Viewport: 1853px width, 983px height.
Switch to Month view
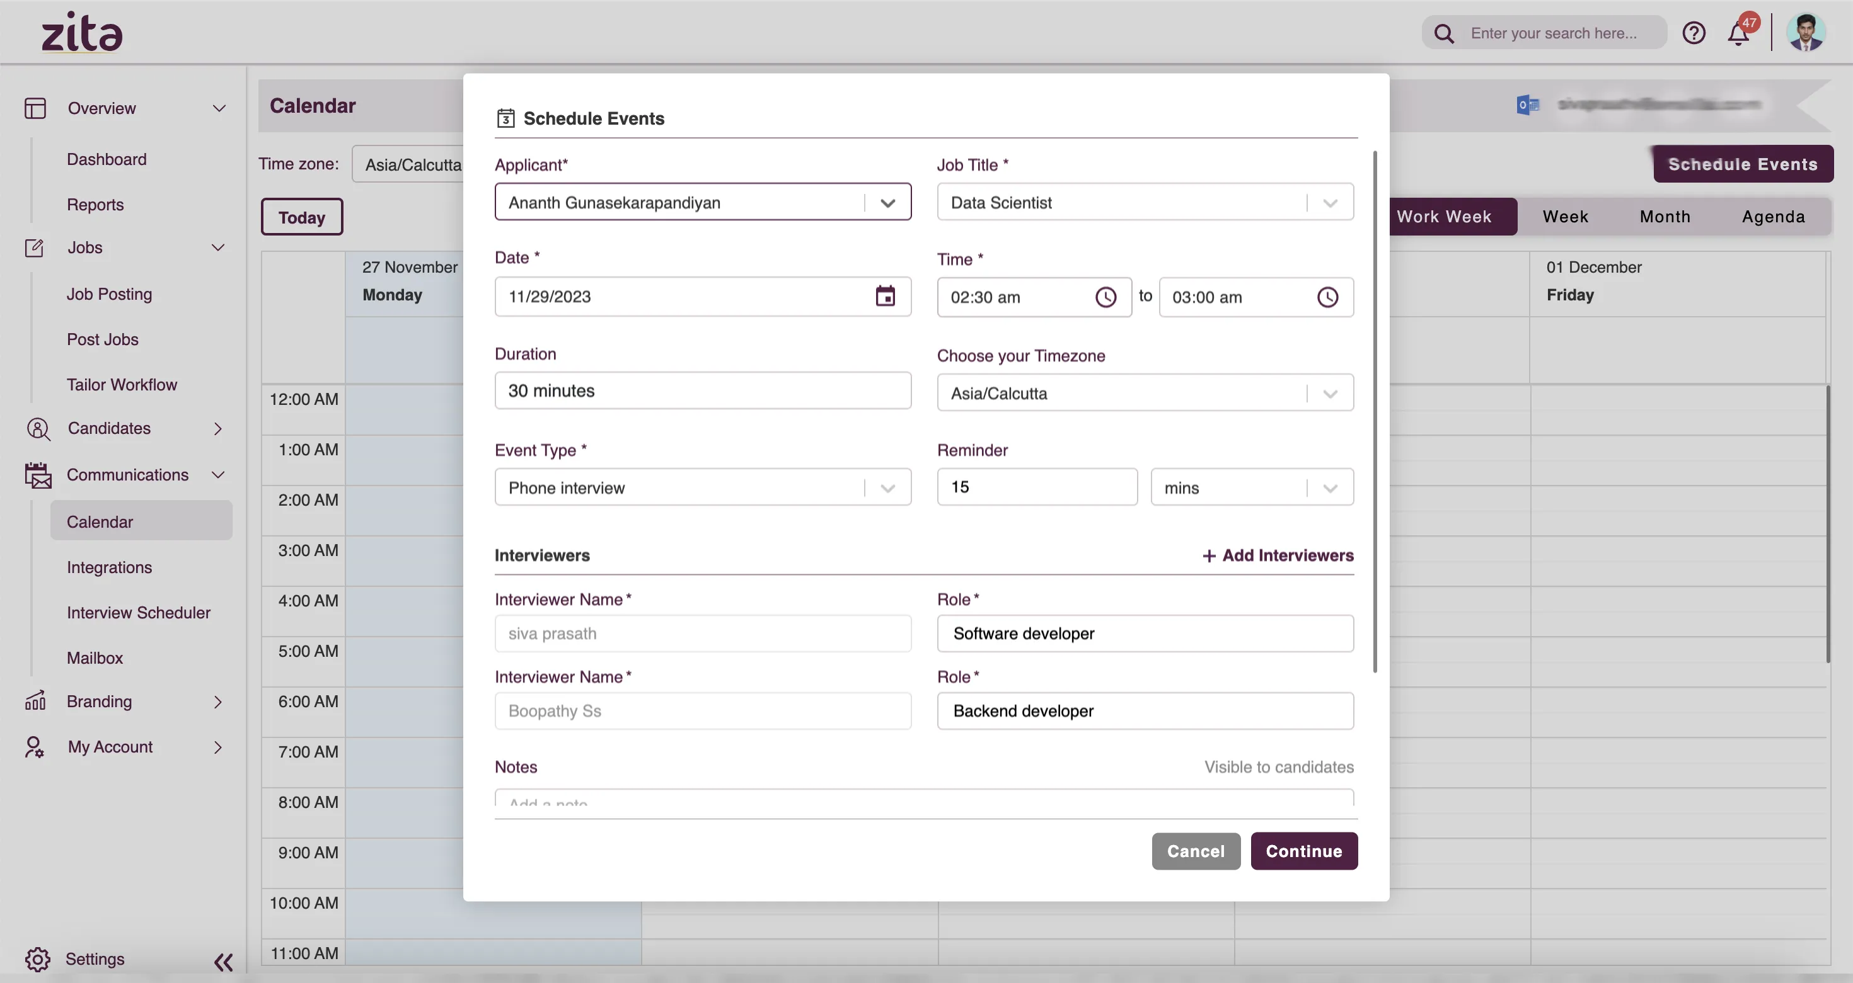pos(1665,216)
